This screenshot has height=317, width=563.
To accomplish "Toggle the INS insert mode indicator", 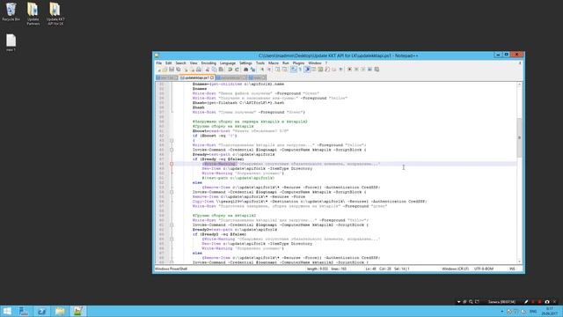I will [512, 269].
